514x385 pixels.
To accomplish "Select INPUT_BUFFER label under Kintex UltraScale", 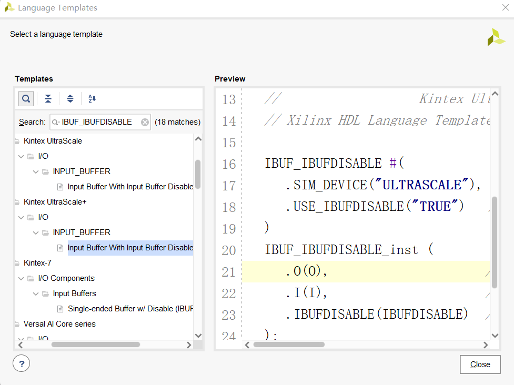I will click(82, 171).
